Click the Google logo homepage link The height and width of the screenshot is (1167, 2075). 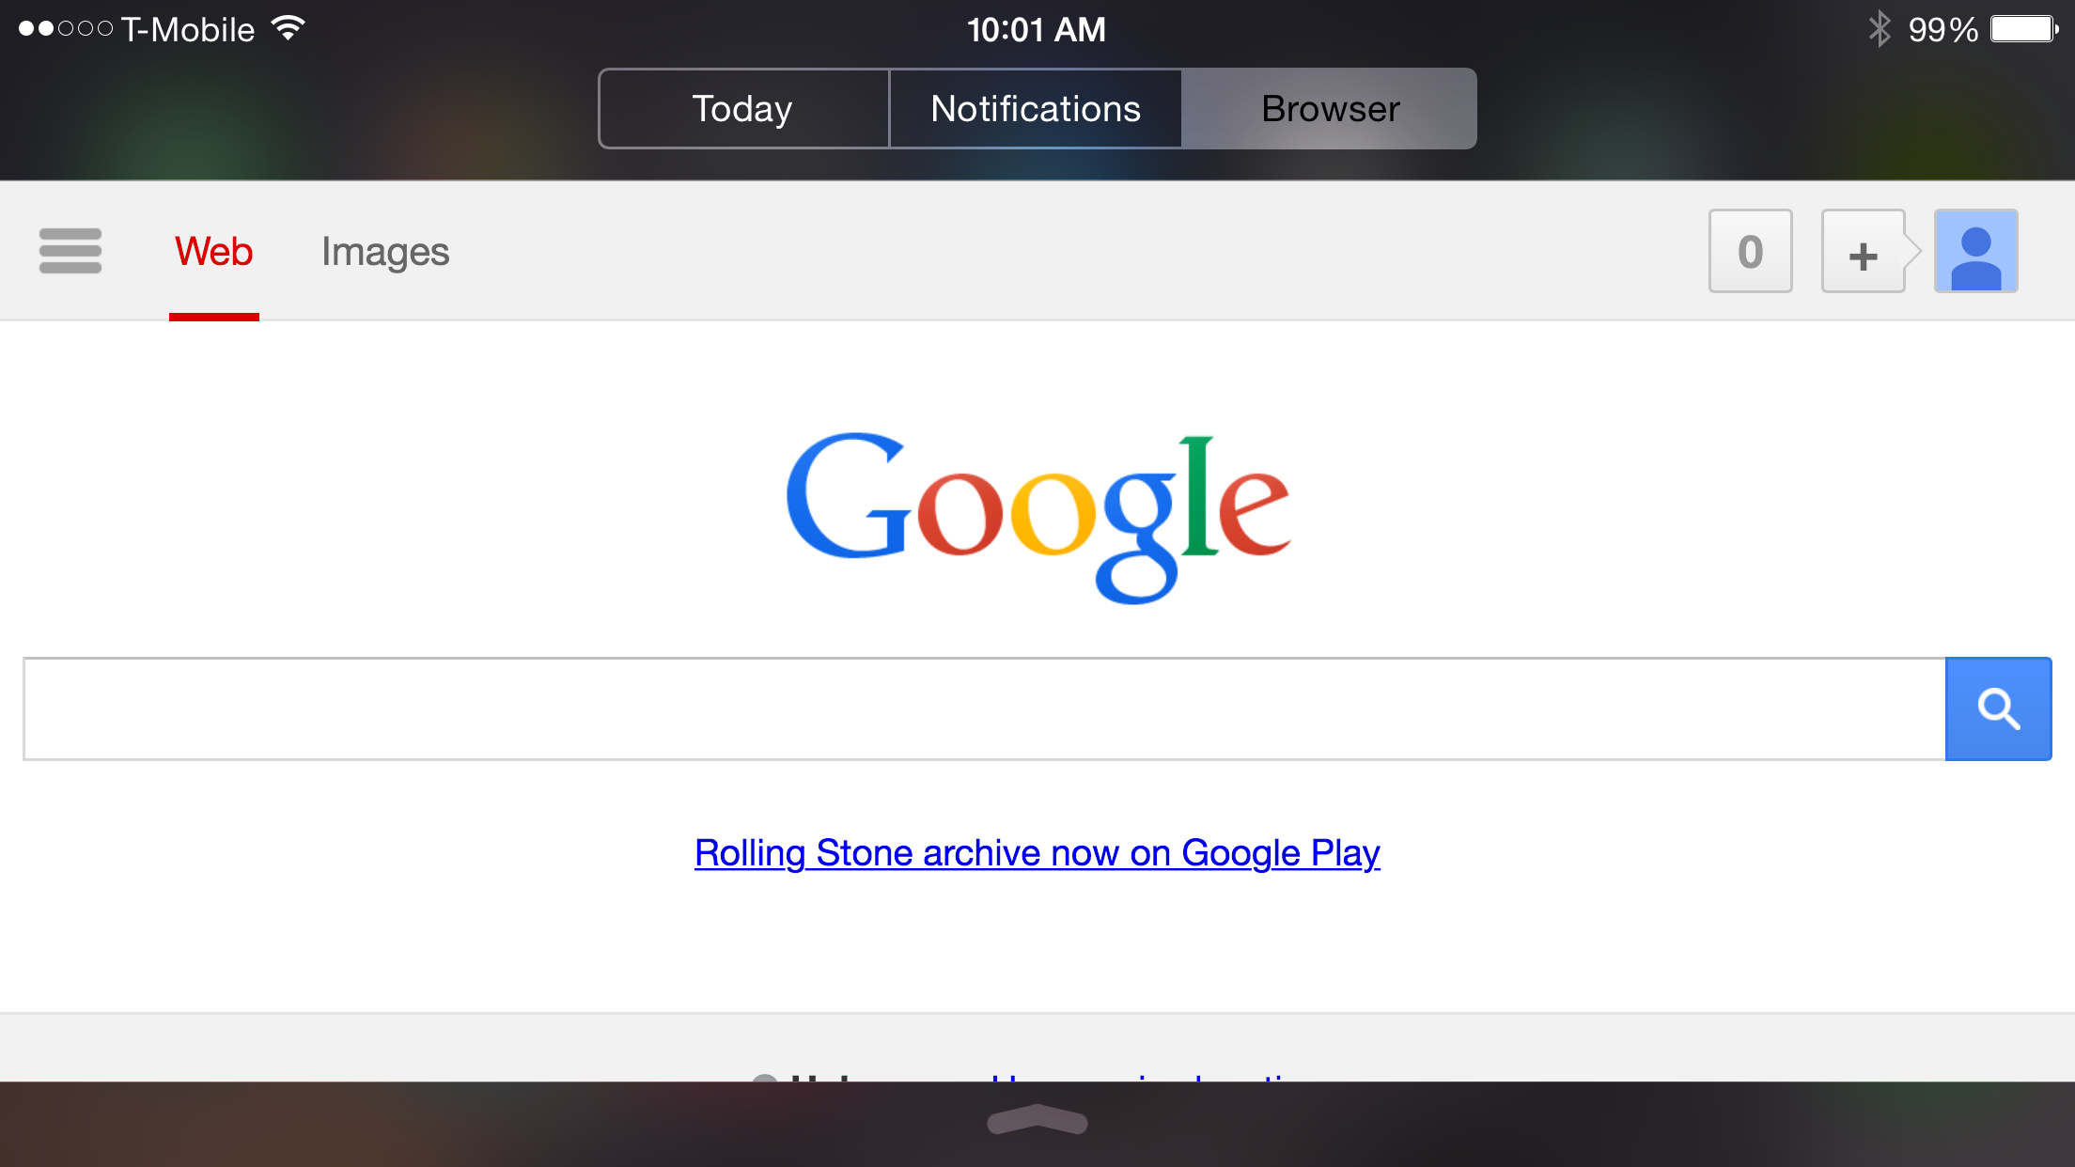click(x=1037, y=516)
